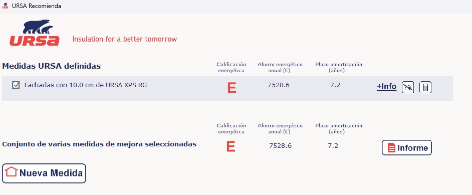Viewport: 472px width, 195px height.
Task: Click the Insulation for a better tomorrow tagline
Action: coord(125,39)
